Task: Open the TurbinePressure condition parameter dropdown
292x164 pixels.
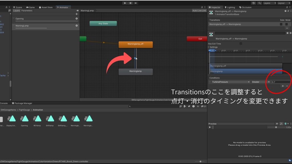Action: click(x=231, y=82)
